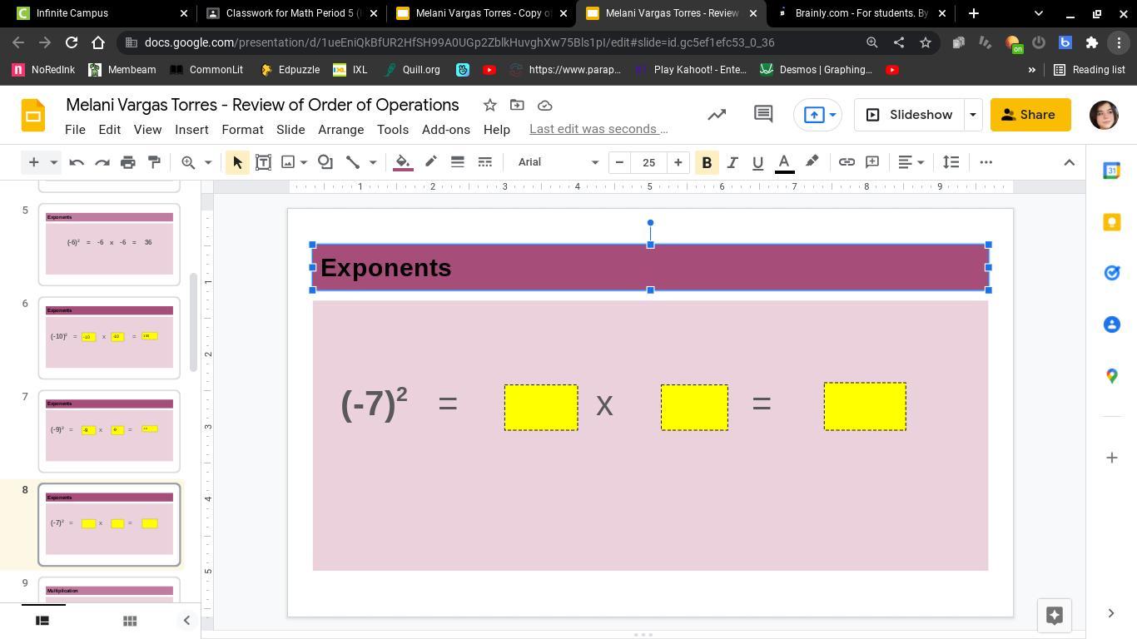Expand the Slideshow options arrow

972,115
